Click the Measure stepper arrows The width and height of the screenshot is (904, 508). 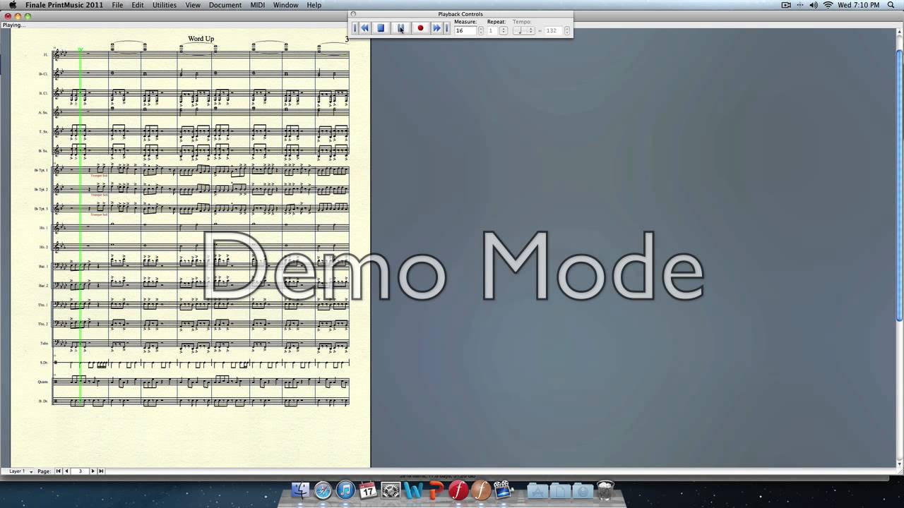pyautogui.click(x=481, y=31)
